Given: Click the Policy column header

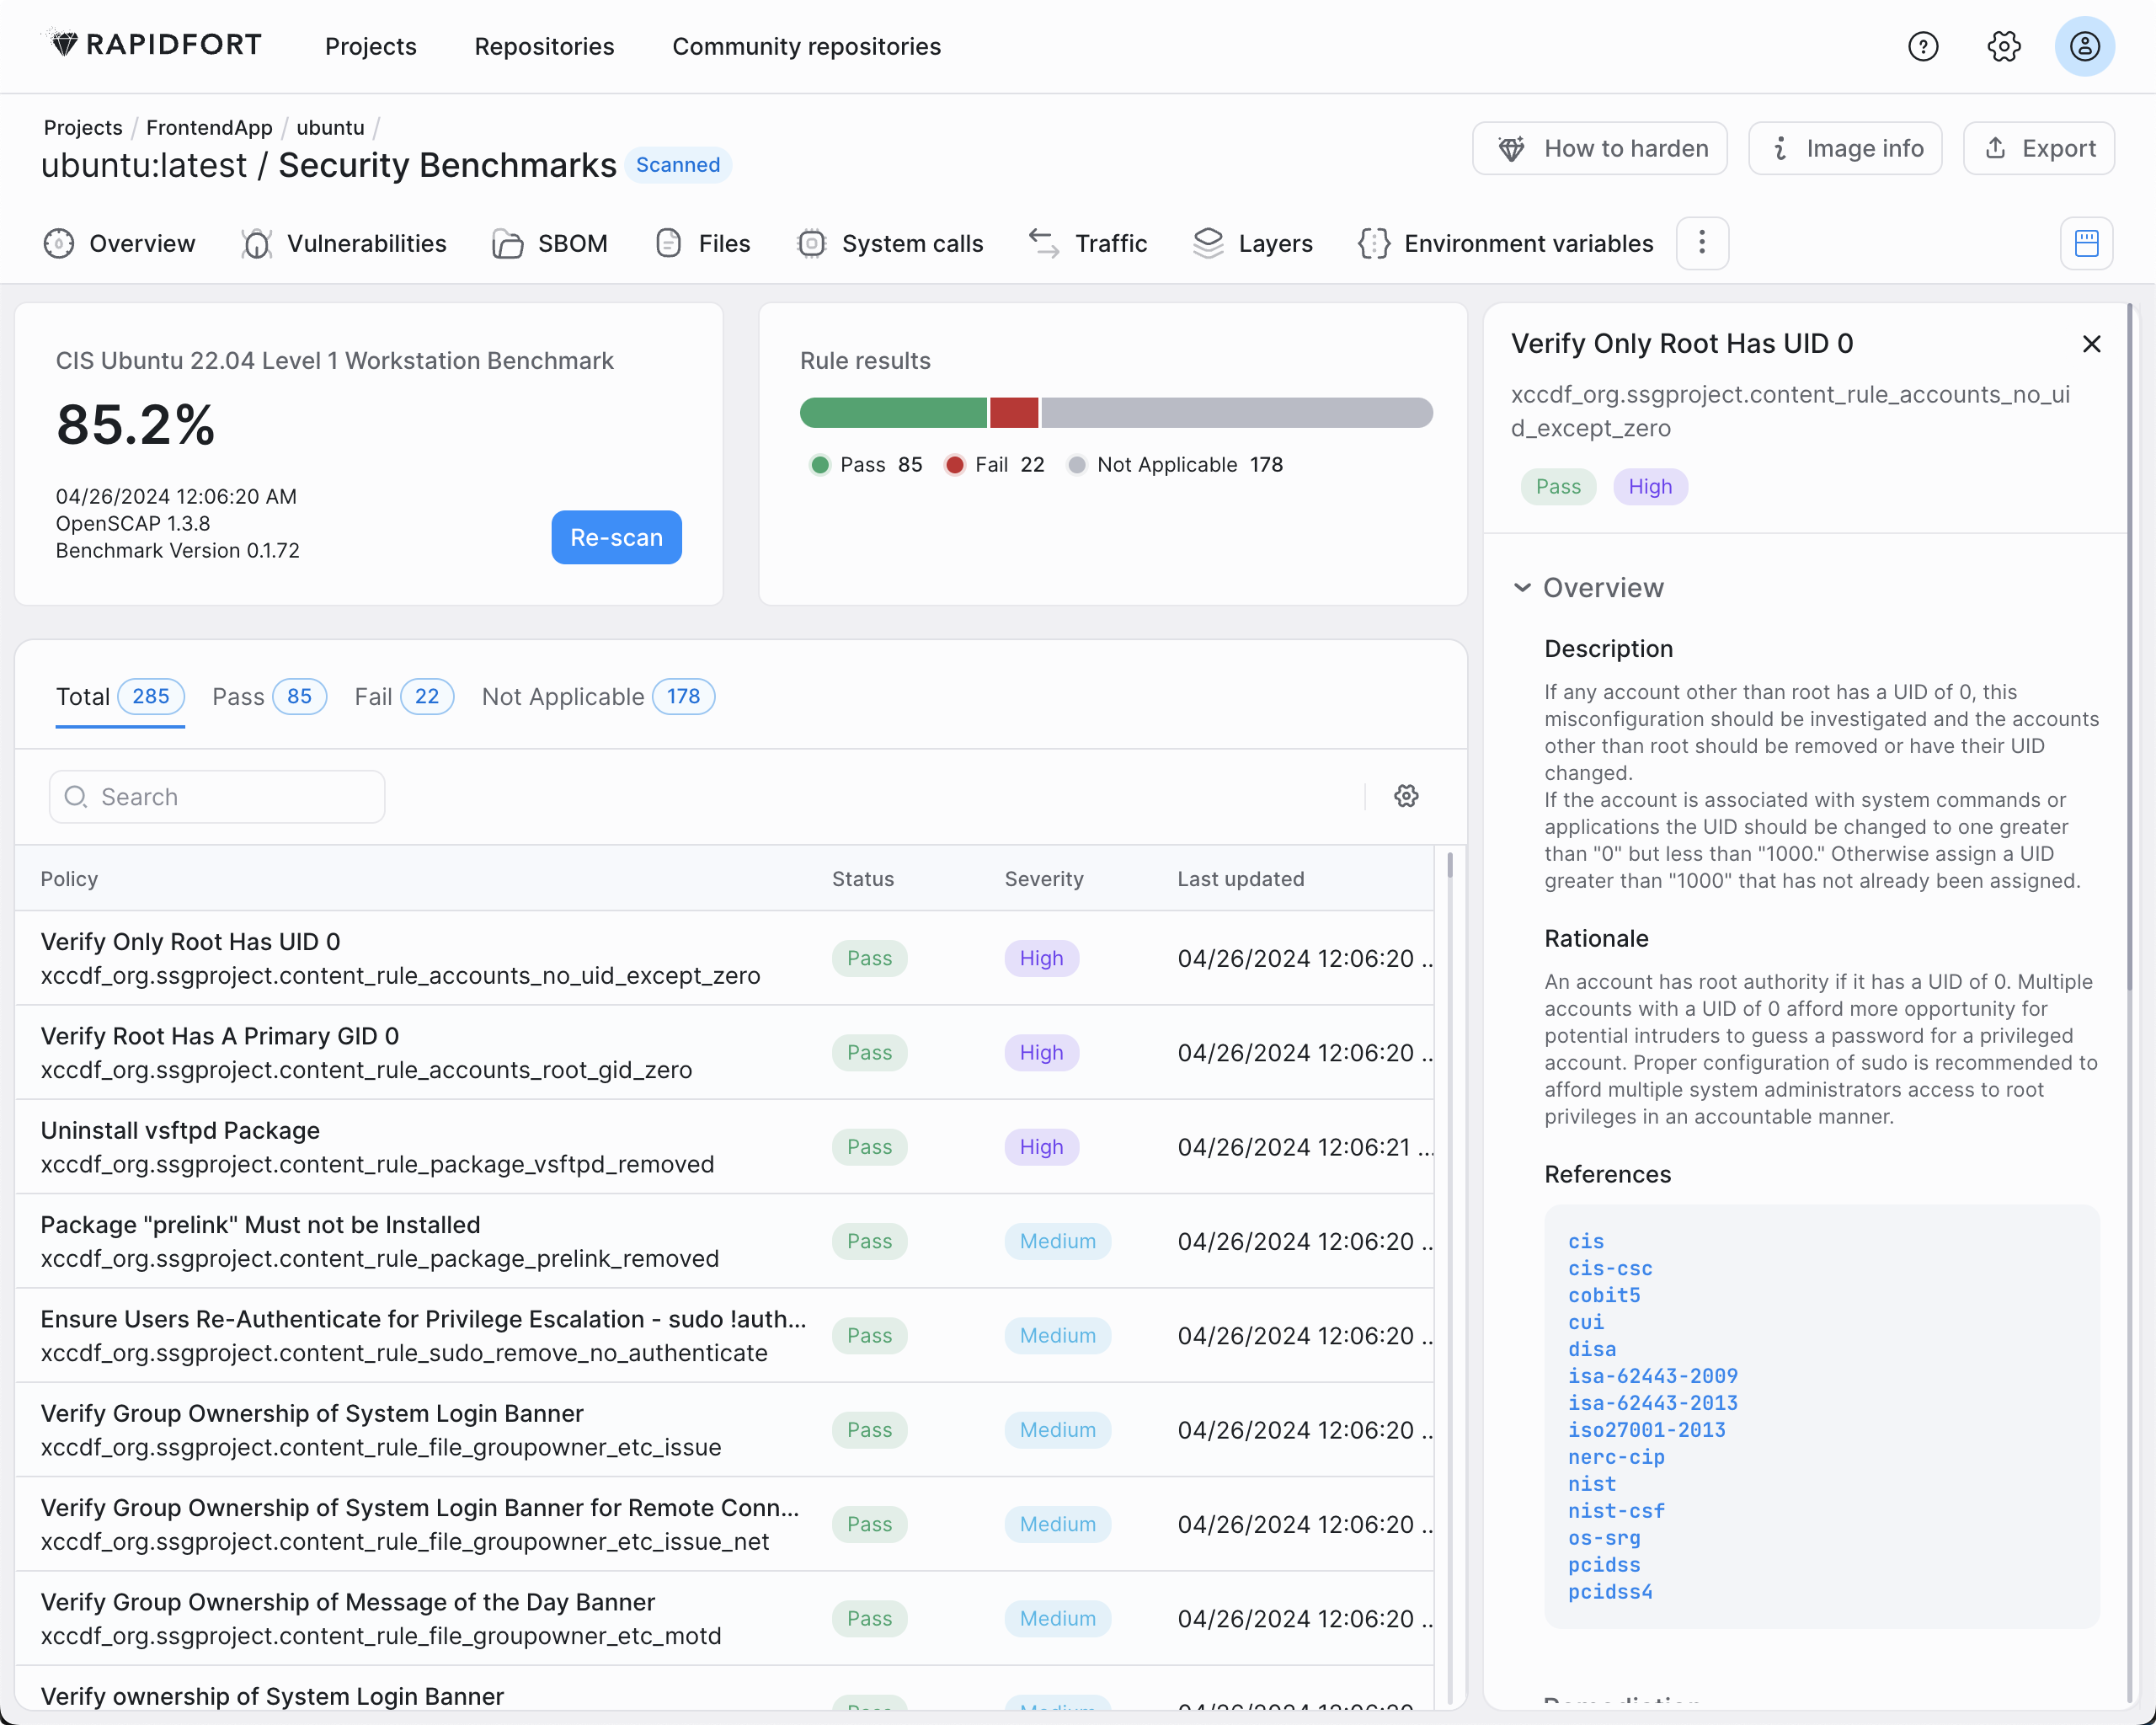Looking at the screenshot, I should pos(69,879).
